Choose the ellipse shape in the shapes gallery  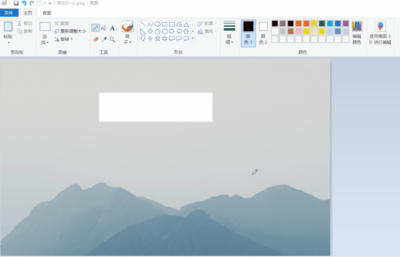(158, 24)
